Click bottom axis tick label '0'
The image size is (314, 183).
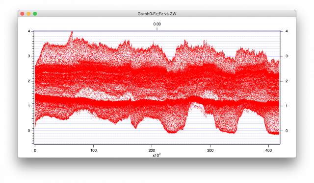35,150
